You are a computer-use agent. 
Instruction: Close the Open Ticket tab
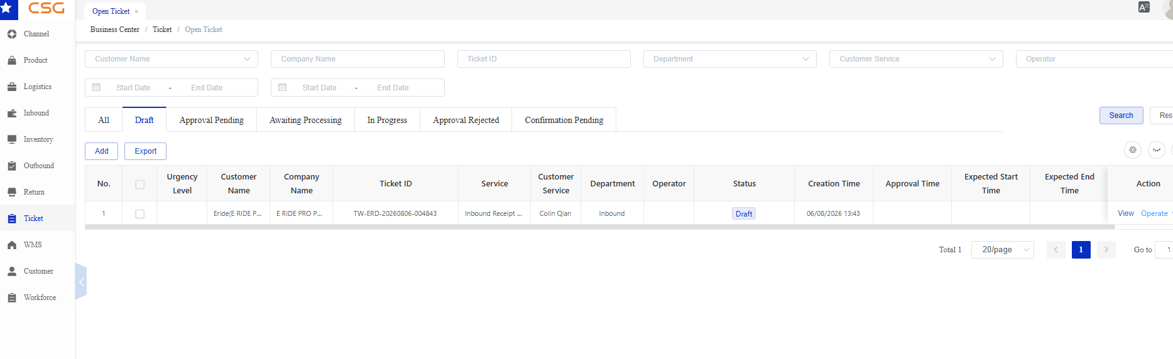pos(136,11)
